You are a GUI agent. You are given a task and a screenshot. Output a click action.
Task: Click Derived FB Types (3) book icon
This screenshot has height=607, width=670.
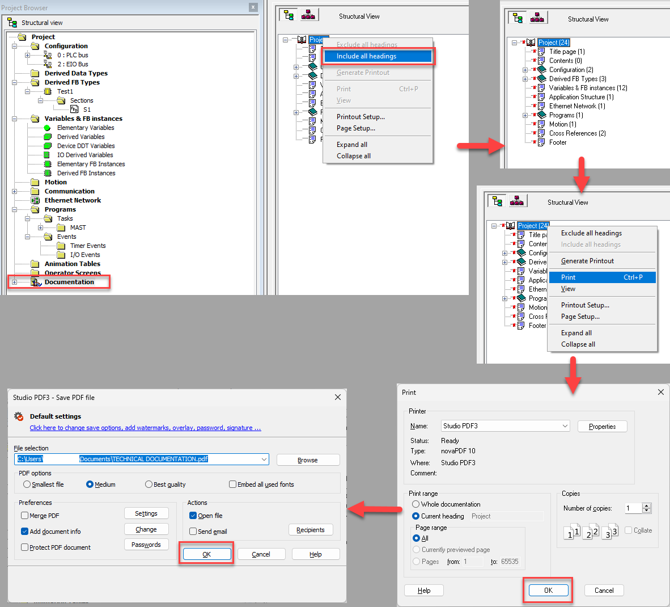pos(542,79)
